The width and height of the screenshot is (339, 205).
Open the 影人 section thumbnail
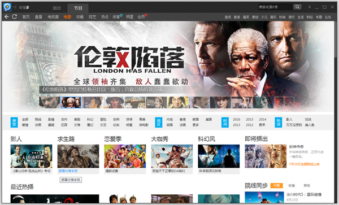point(31,156)
